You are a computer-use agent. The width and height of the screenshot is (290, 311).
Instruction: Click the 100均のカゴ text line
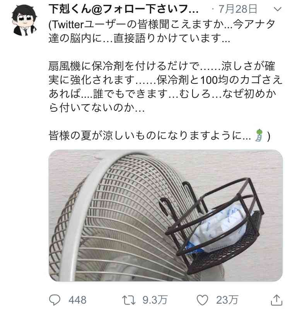pos(165,80)
